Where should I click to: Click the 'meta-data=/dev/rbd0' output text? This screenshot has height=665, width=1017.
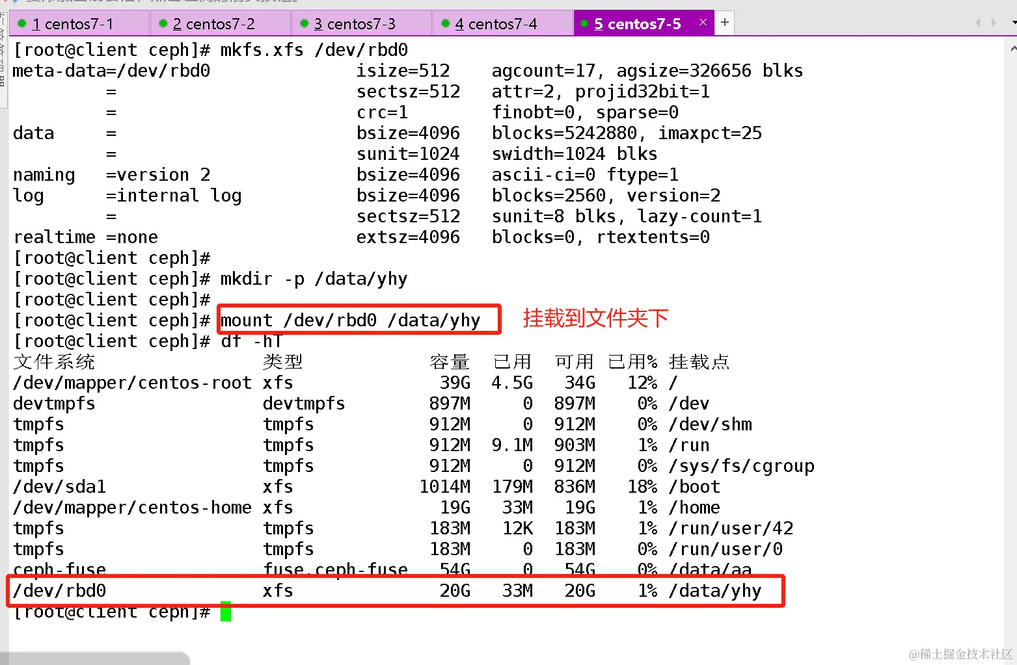point(111,71)
